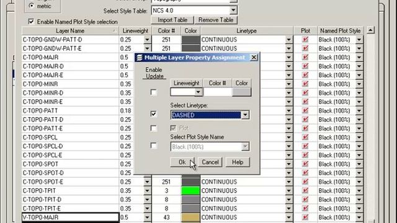Open linetype dropdown for C-TOPO-TPIT-E
397x223 pixels.
pos(288,208)
